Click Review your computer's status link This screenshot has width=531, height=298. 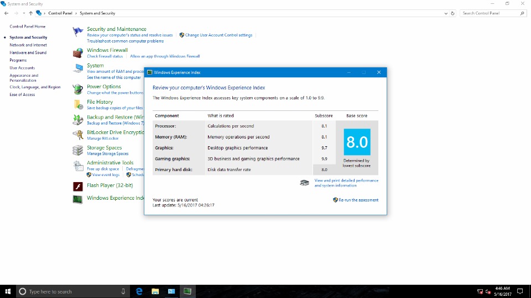(129, 35)
